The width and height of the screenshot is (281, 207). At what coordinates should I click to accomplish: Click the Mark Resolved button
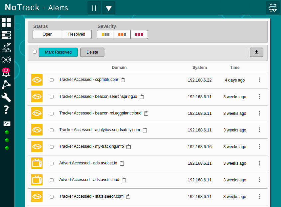point(58,52)
